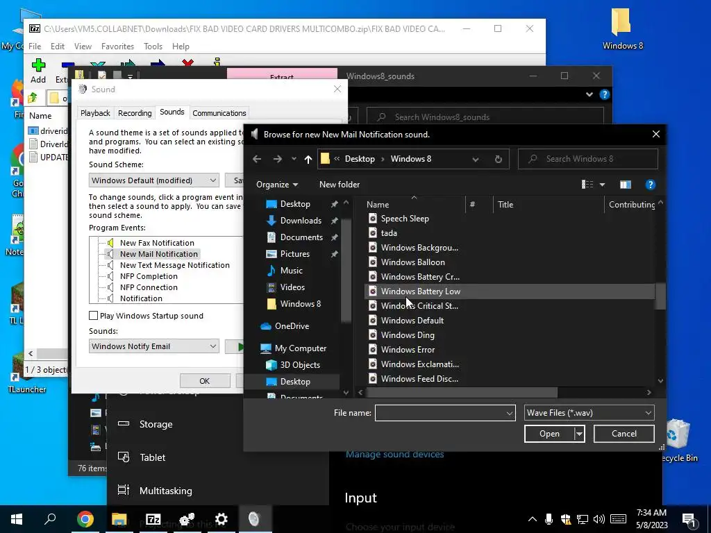Open Sound applet in the taskbar

coord(254,519)
